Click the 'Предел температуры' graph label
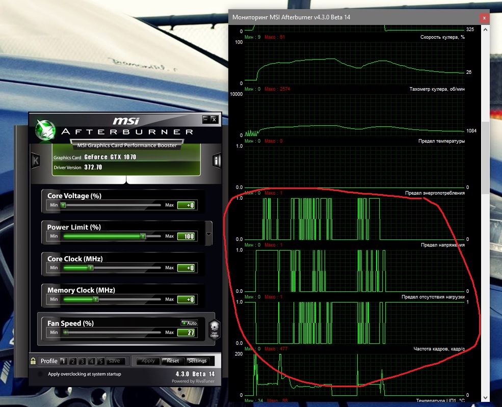The height and width of the screenshot is (407, 502). tap(441, 141)
